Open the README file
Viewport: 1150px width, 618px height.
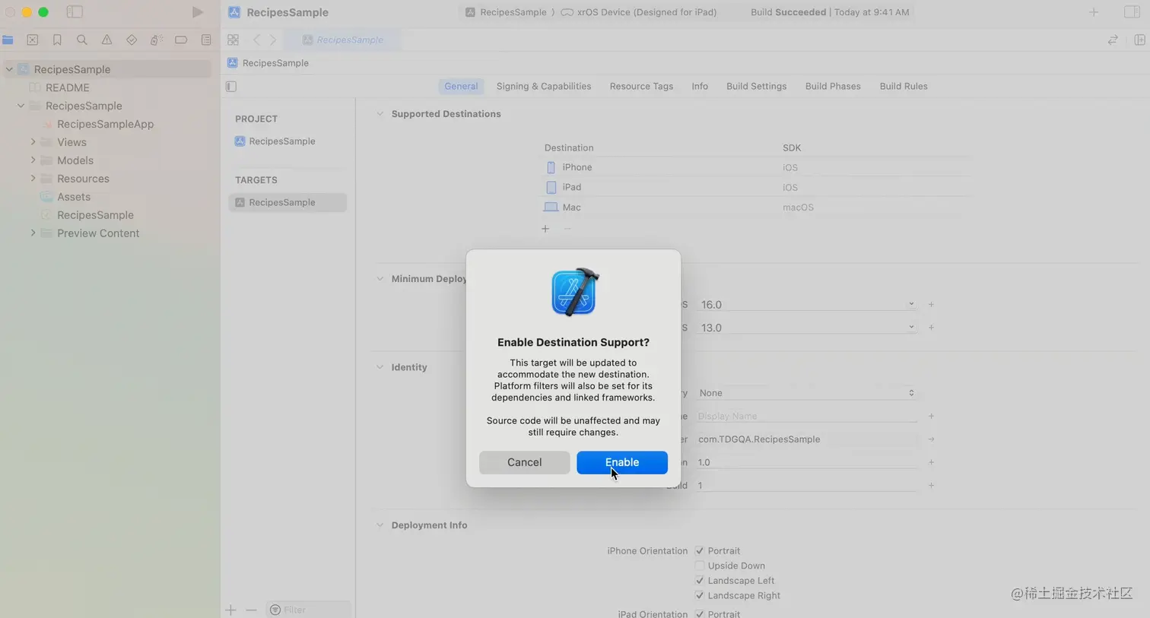point(68,87)
